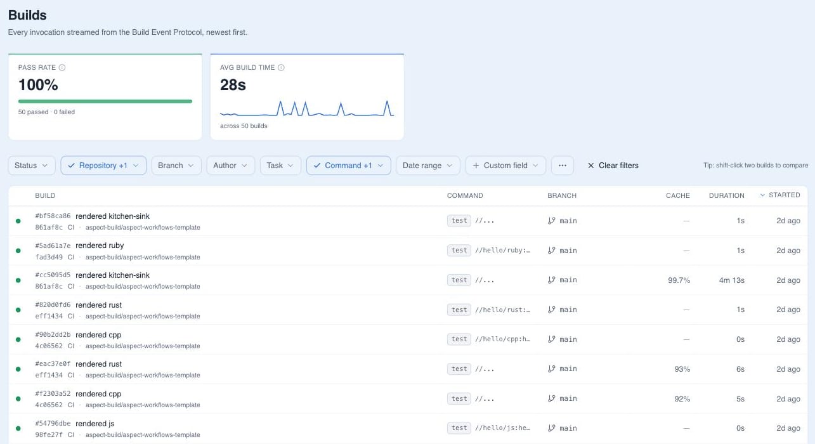Viewport: 815px width, 444px height.
Task: Click branch icon in the #cc5095d5 row
Action: tap(551, 280)
